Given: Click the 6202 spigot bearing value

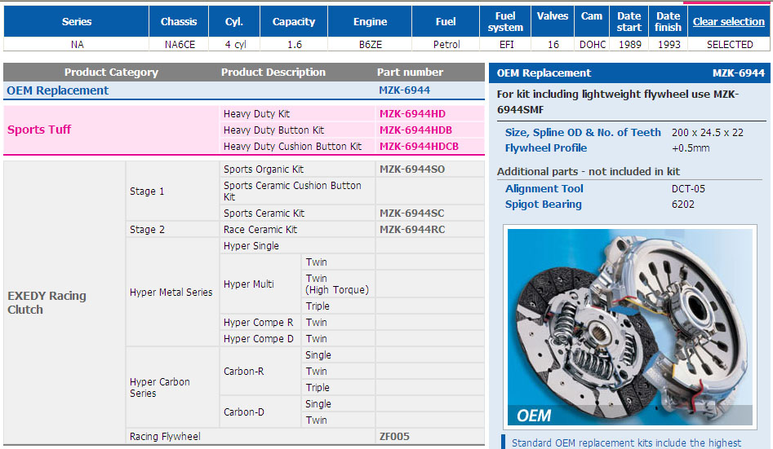Looking at the screenshot, I should pyautogui.click(x=682, y=205).
